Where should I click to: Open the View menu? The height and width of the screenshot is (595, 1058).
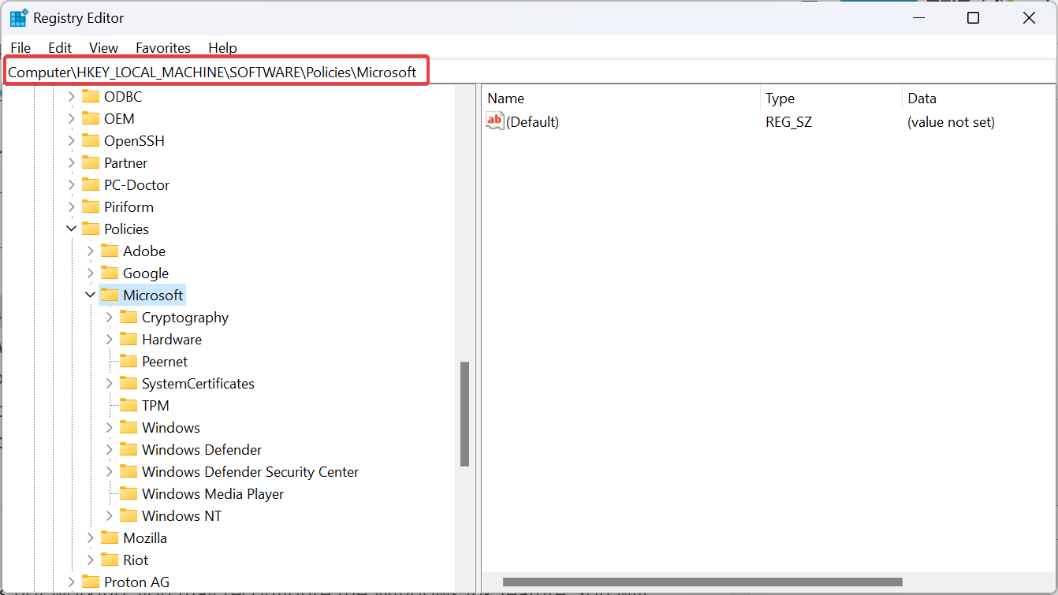[103, 48]
